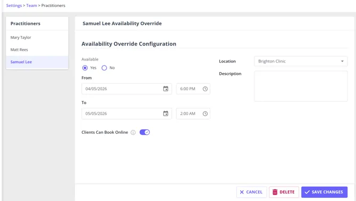Click the Samuel Lee Availability Override title
The height and width of the screenshot is (201, 356).
pos(122,23)
